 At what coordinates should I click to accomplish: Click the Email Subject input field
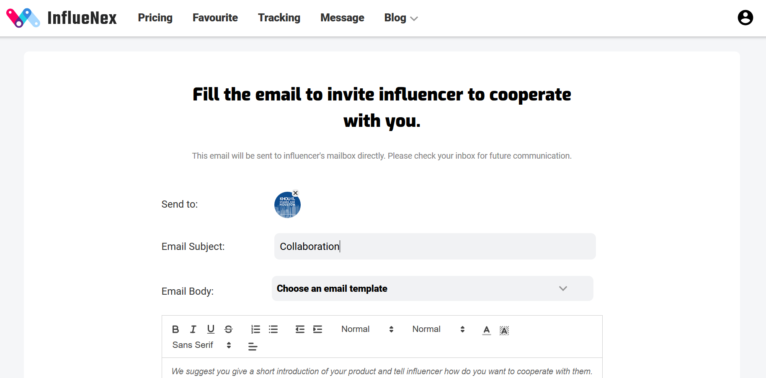pyautogui.click(x=435, y=246)
